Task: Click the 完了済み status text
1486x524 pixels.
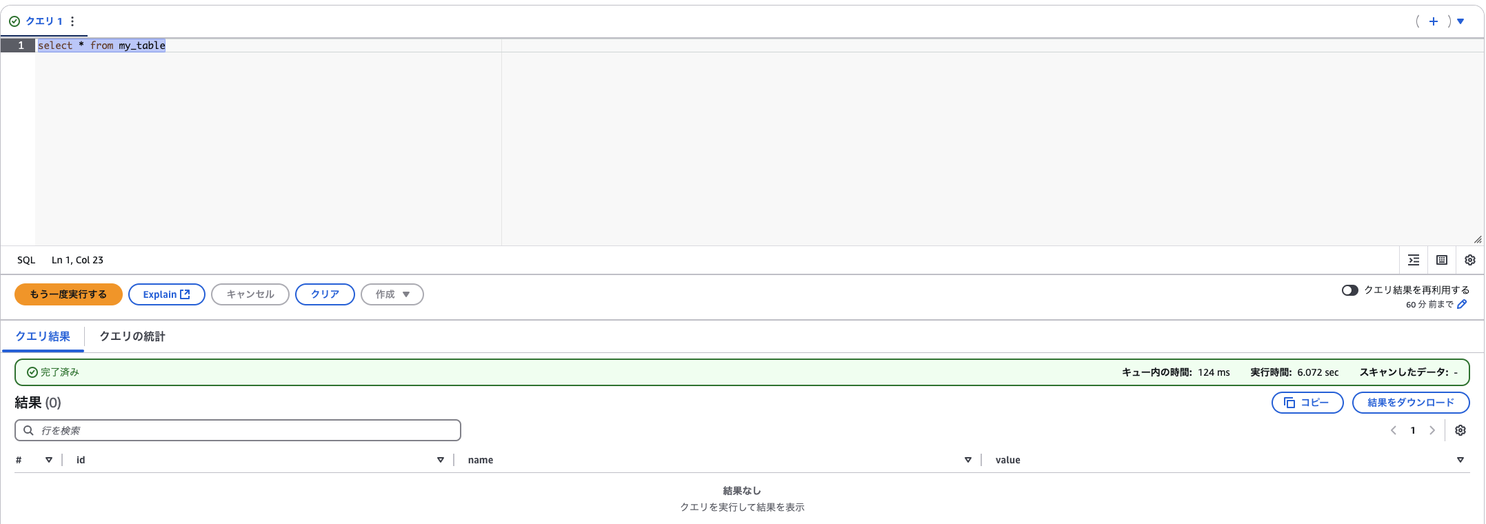Action: point(60,372)
